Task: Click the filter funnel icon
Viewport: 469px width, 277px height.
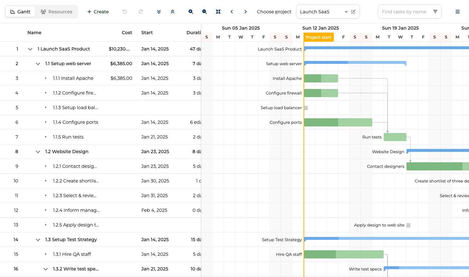Action: coord(435,12)
